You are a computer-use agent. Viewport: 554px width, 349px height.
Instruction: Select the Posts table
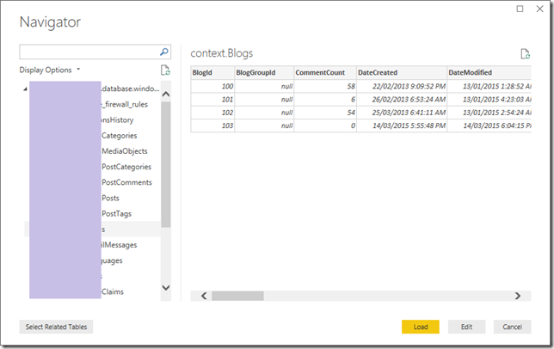[111, 198]
